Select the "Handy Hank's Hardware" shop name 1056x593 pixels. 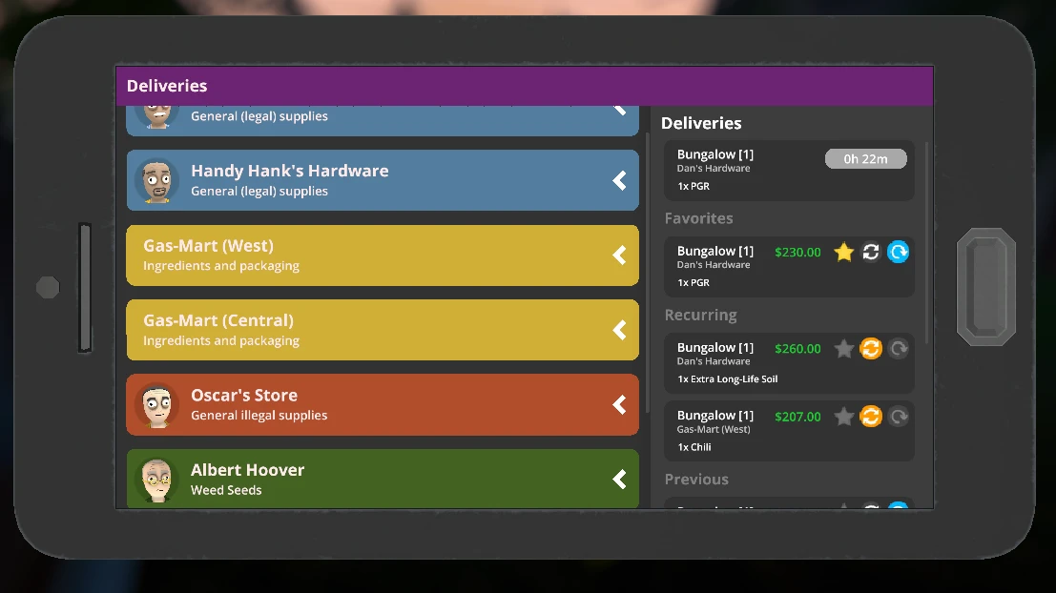(x=290, y=171)
